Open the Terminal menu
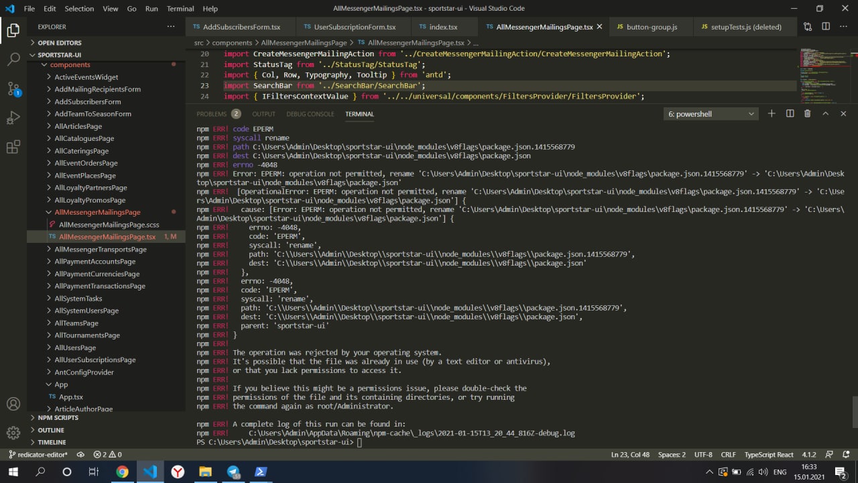Viewport: 858px width, 483px height. (x=180, y=9)
